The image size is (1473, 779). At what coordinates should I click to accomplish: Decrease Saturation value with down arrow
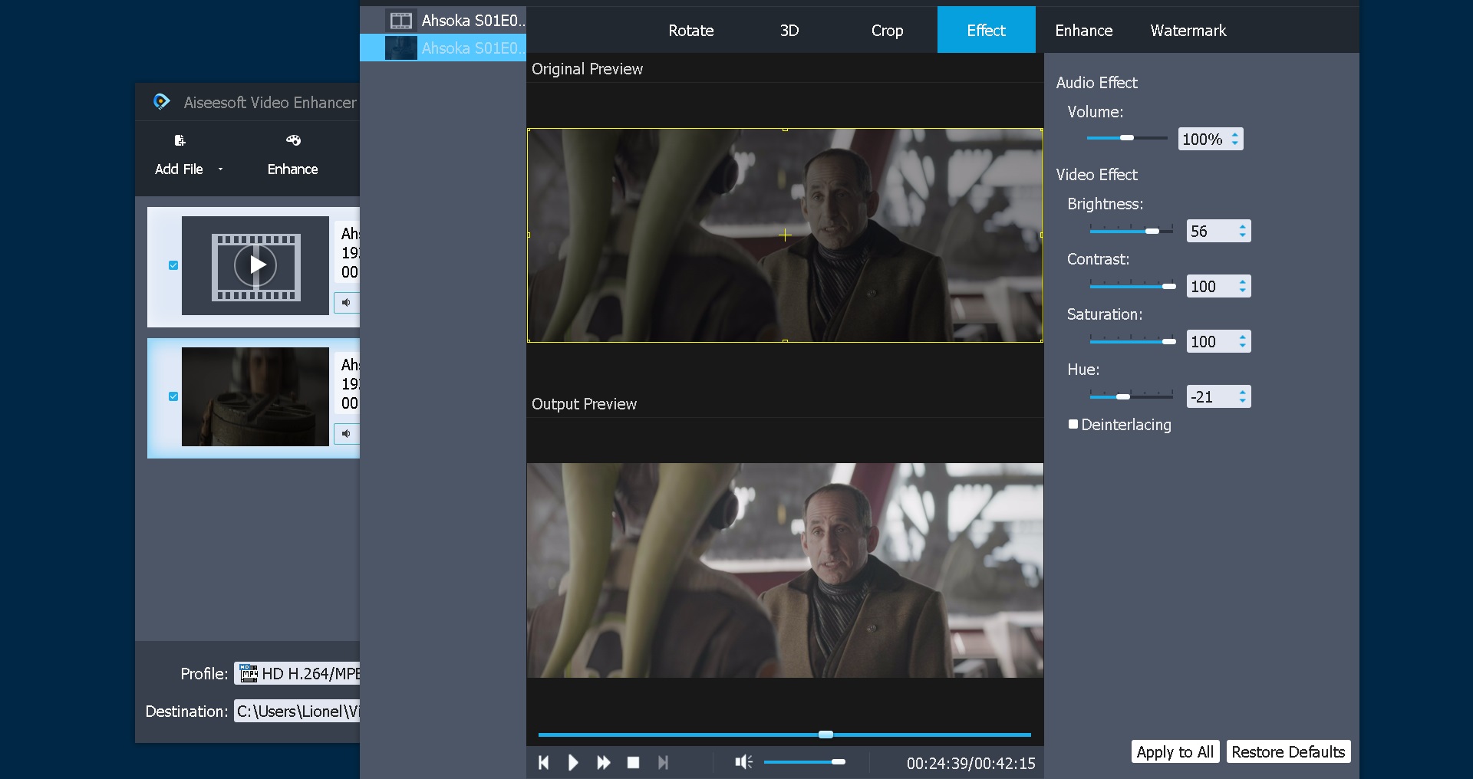[1243, 346]
